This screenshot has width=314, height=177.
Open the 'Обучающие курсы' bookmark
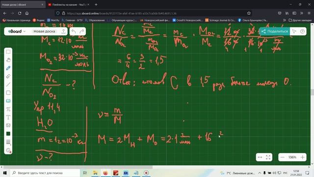(x=122, y=20)
